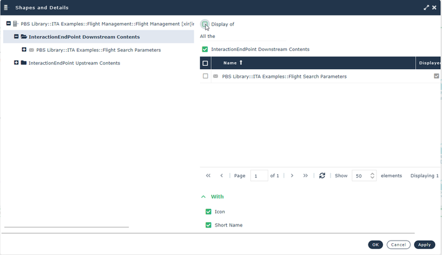442x255 pixels.
Task: Uncheck InteractionEndPoint Downstream Contents checkbox
Action: point(205,49)
